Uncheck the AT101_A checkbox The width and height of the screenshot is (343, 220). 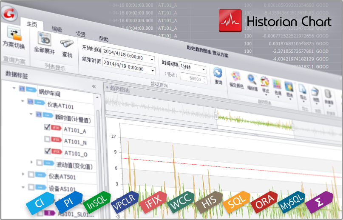[47, 127]
